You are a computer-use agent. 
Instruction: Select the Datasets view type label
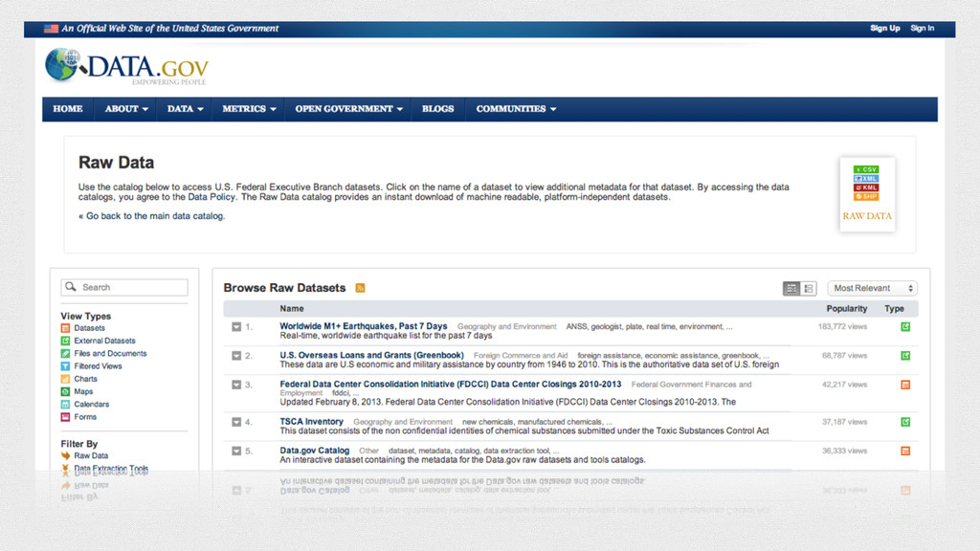(x=89, y=328)
